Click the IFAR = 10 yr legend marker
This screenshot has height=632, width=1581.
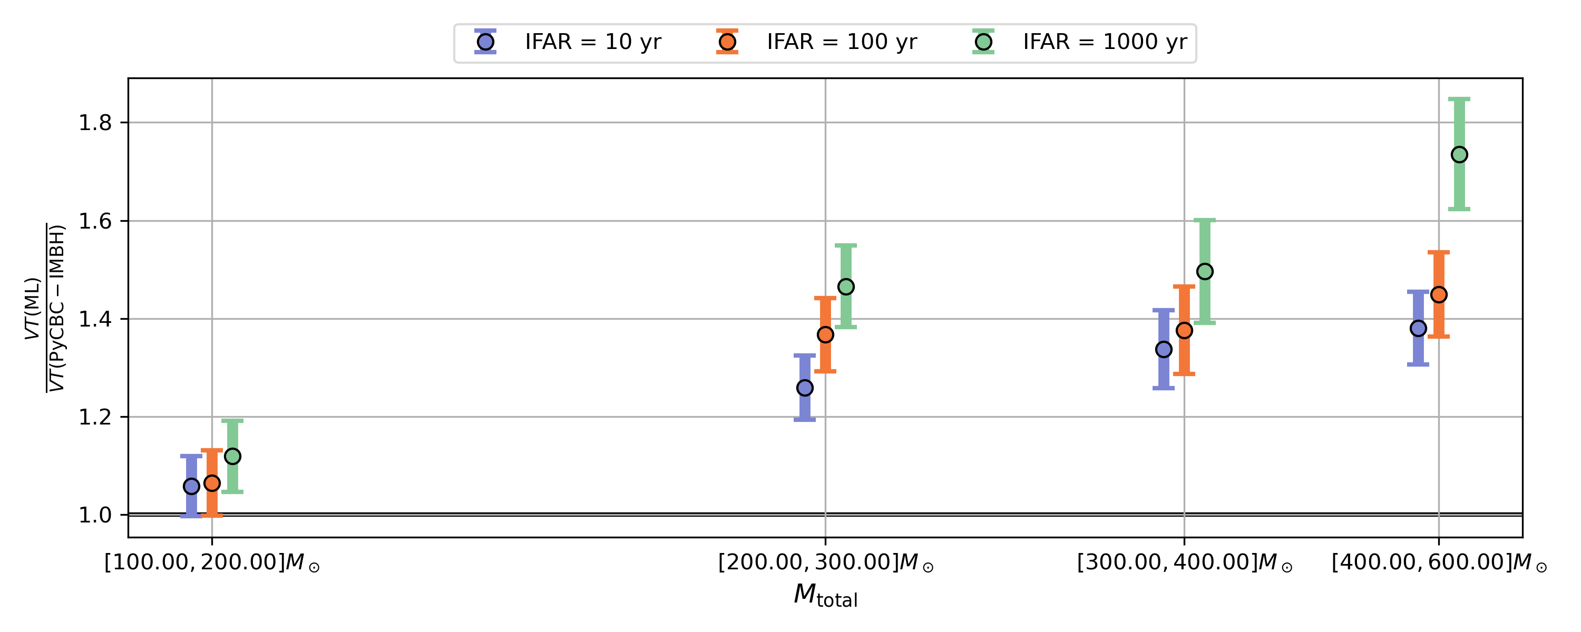coord(485,42)
